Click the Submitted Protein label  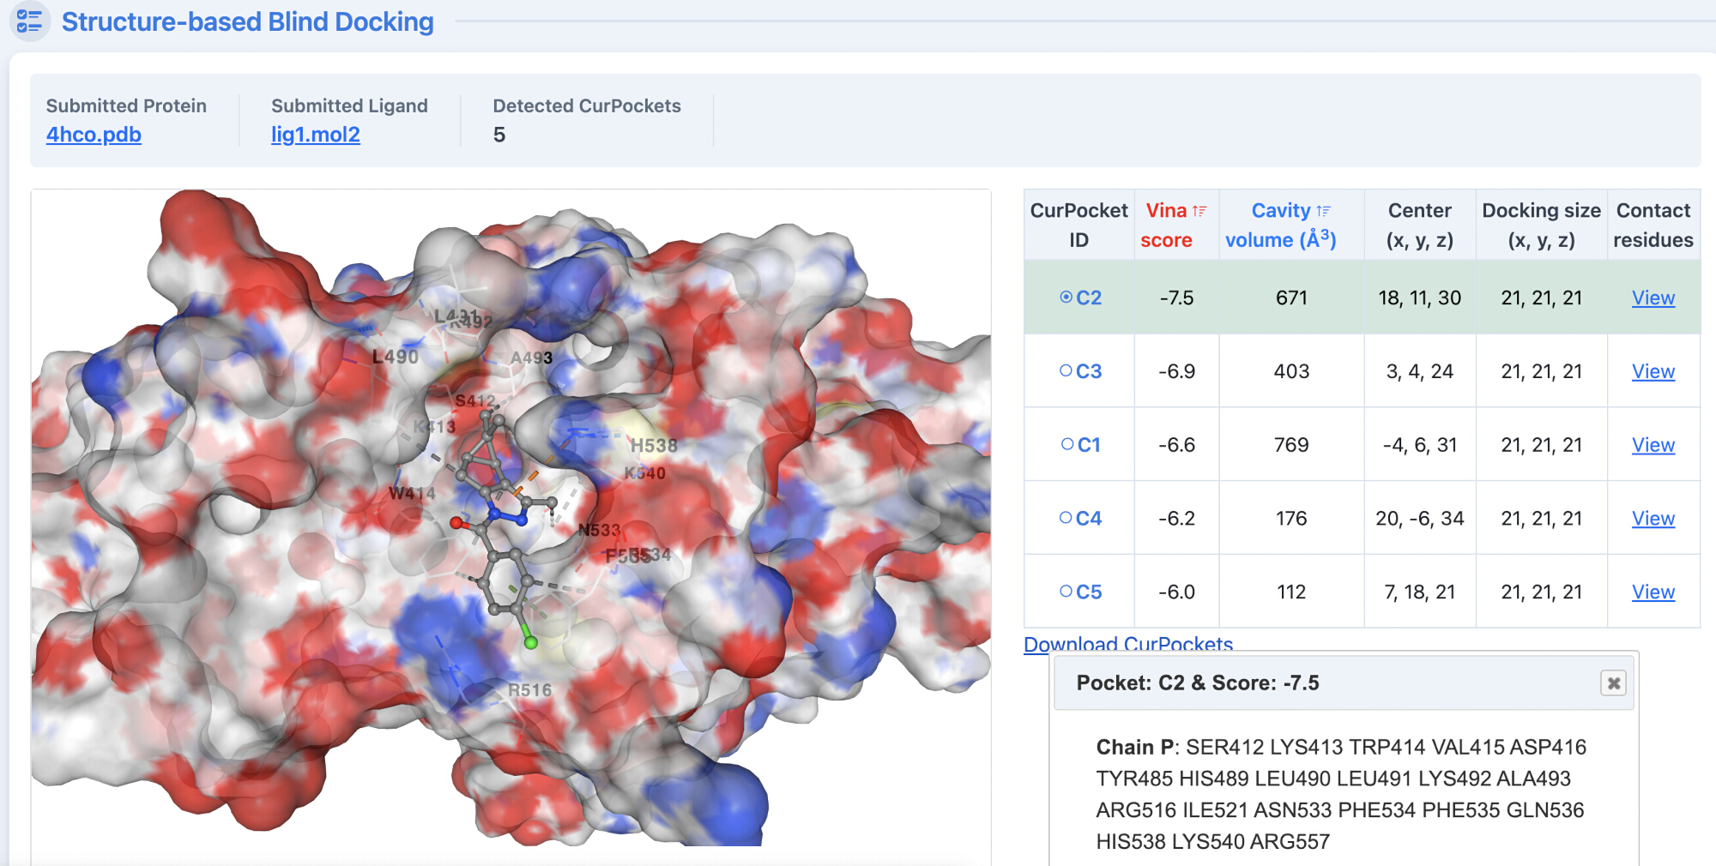[x=126, y=105]
